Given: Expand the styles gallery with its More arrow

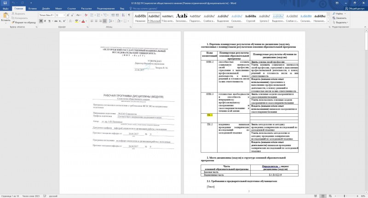Looking at the screenshot, I should tap(328, 22).
